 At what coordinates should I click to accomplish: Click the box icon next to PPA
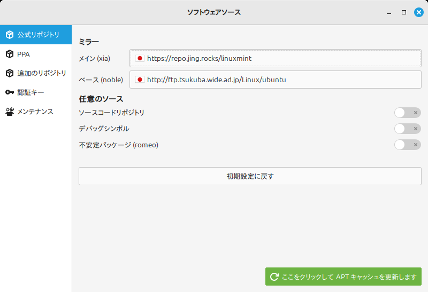click(x=10, y=54)
